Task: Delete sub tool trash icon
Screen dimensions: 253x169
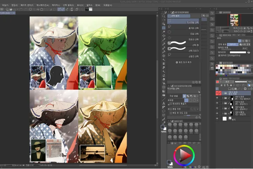Action: coord(200,82)
